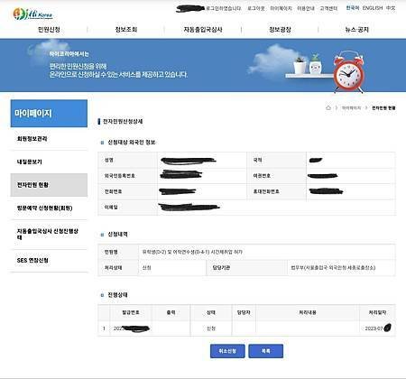The image size is (406, 379).
Task: Click the 진행상태 section heading
Action: [x=117, y=295]
